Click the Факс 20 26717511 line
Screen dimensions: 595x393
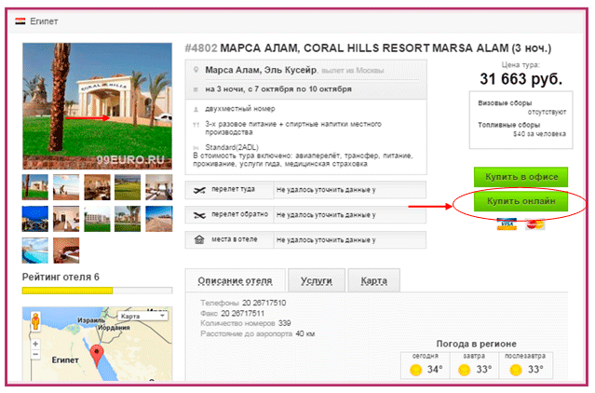pos(232,313)
